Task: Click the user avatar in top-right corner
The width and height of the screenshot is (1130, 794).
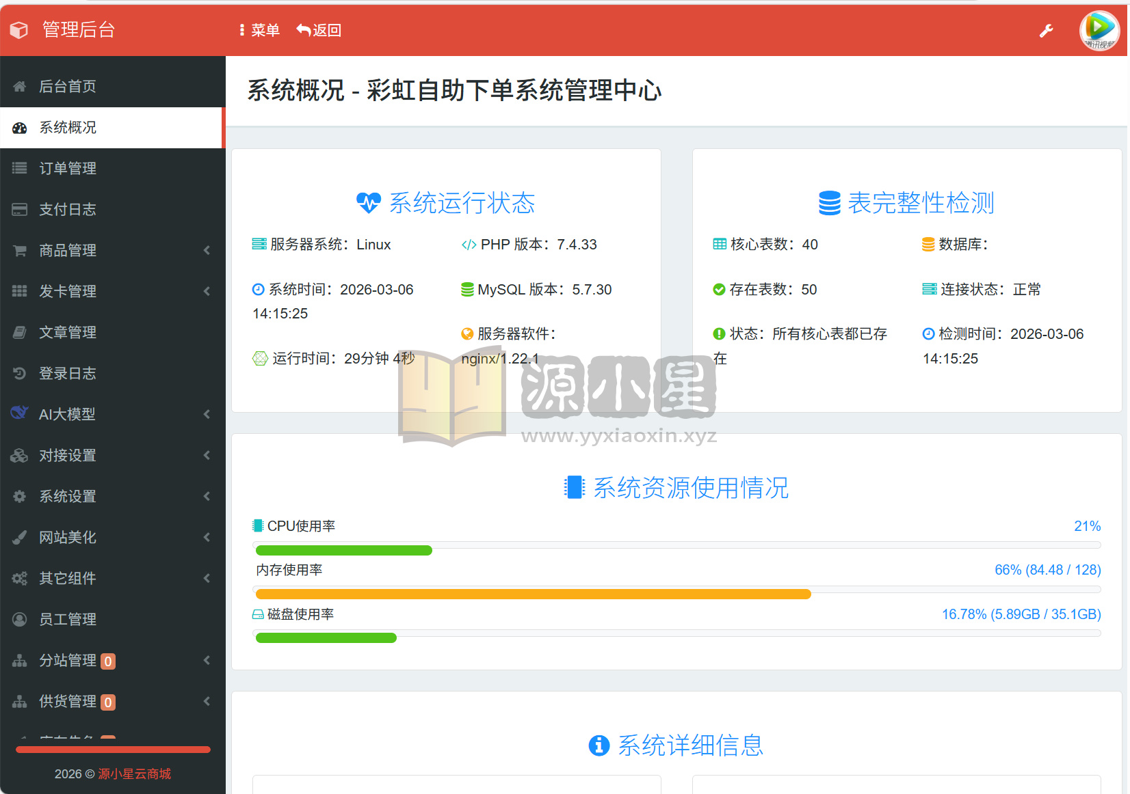Action: [x=1099, y=30]
